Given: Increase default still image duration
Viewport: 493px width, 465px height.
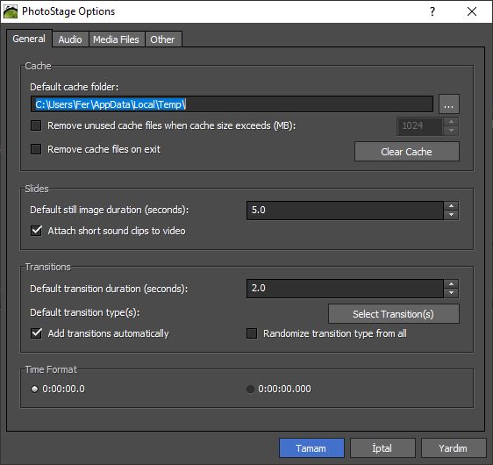Looking at the screenshot, I should [x=451, y=206].
